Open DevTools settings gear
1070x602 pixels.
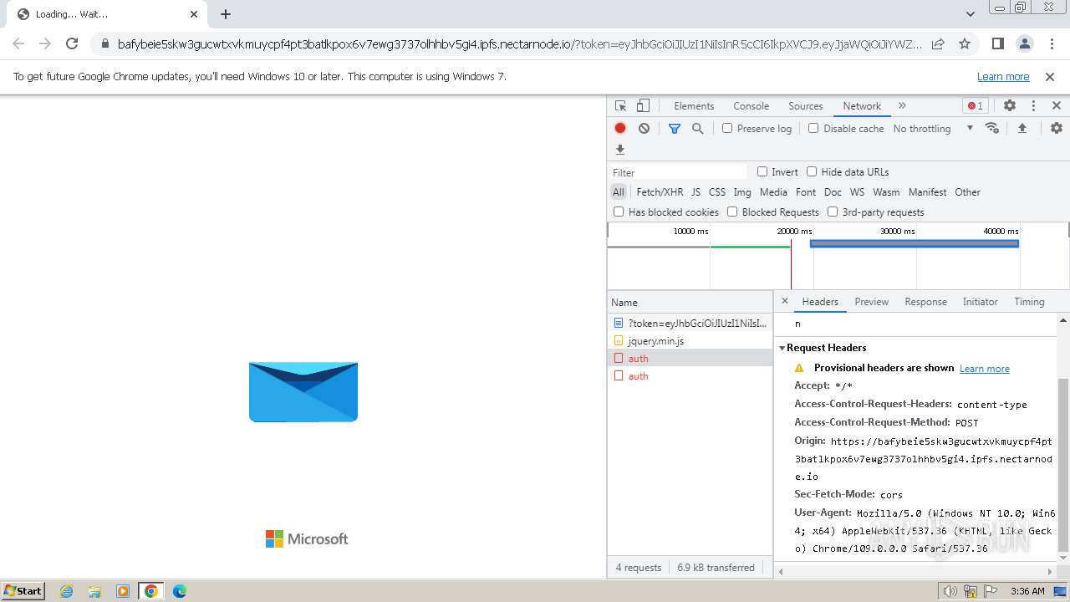(1010, 106)
